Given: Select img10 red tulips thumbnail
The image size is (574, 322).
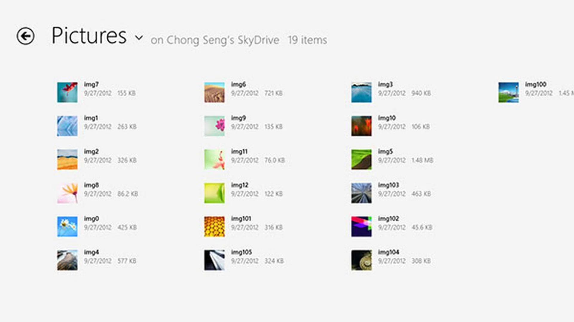Looking at the screenshot, I should pos(361,126).
